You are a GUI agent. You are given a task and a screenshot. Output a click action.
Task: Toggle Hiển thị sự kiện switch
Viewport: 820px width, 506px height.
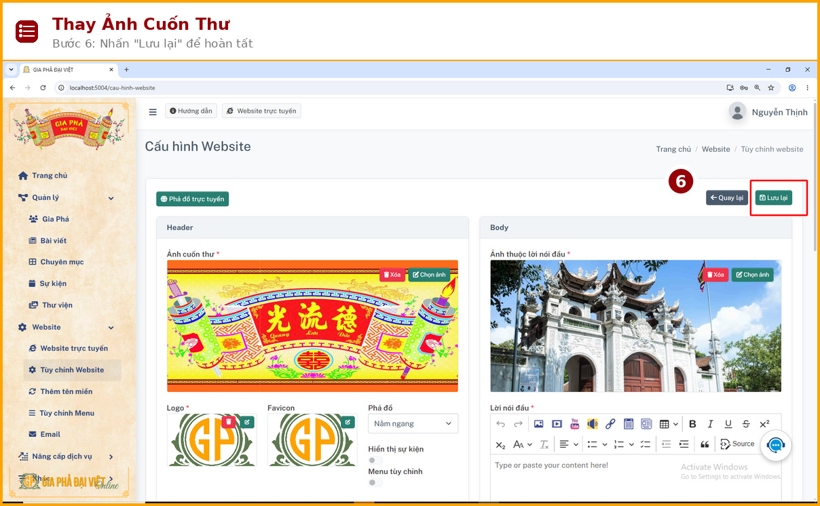[375, 461]
